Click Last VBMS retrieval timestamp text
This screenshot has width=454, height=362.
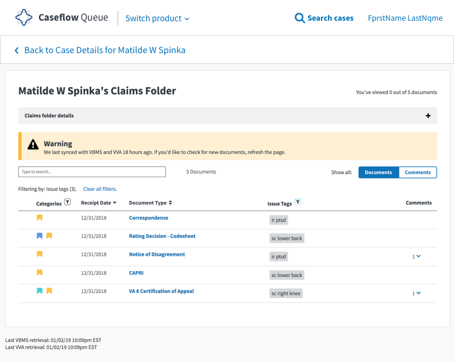pos(53,340)
